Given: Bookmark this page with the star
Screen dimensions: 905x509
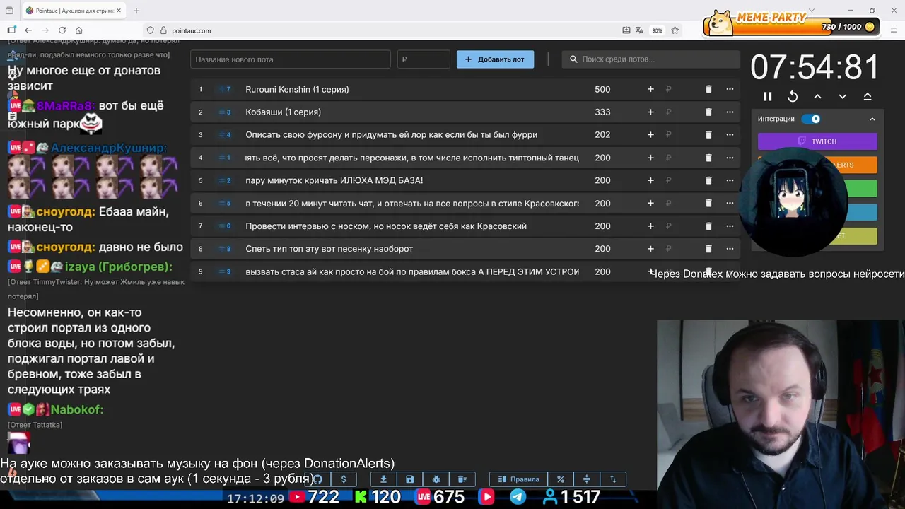Looking at the screenshot, I should click(x=675, y=30).
